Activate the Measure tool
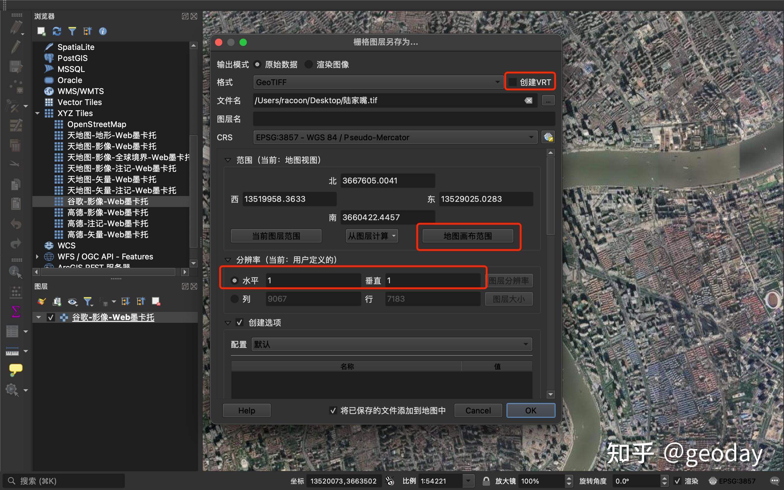The height and width of the screenshot is (490, 784). click(12, 351)
